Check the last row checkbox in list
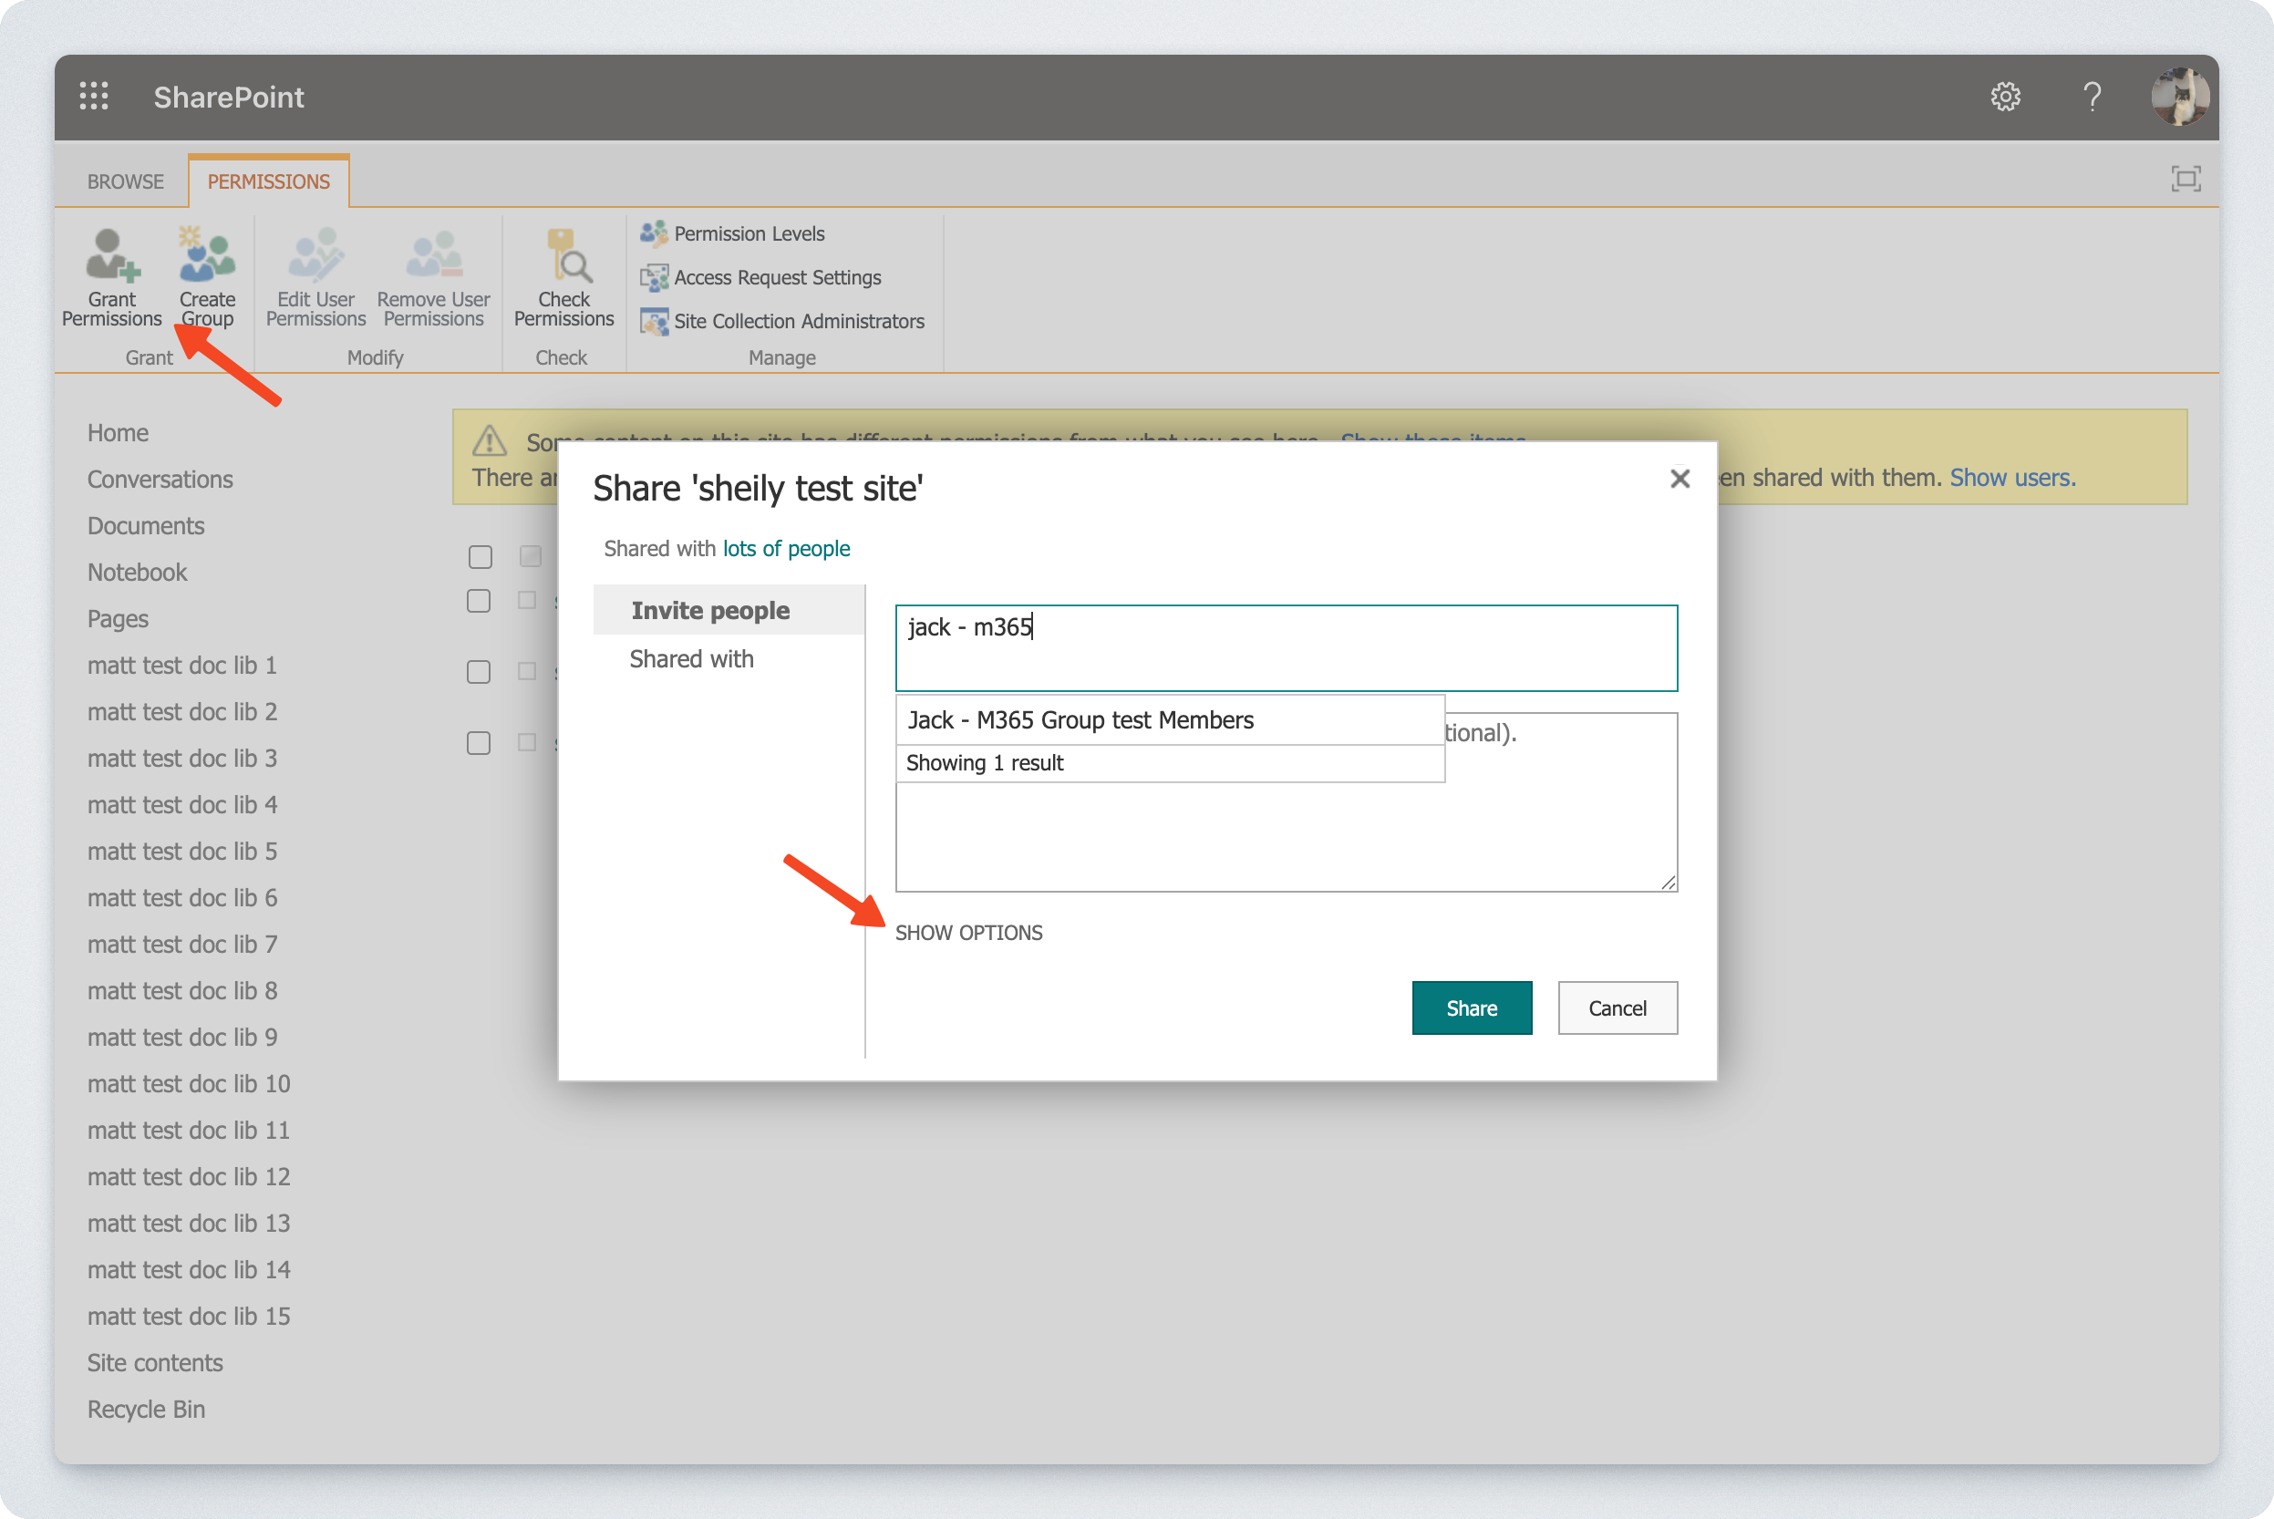This screenshot has width=2274, height=1519. pos(479,743)
